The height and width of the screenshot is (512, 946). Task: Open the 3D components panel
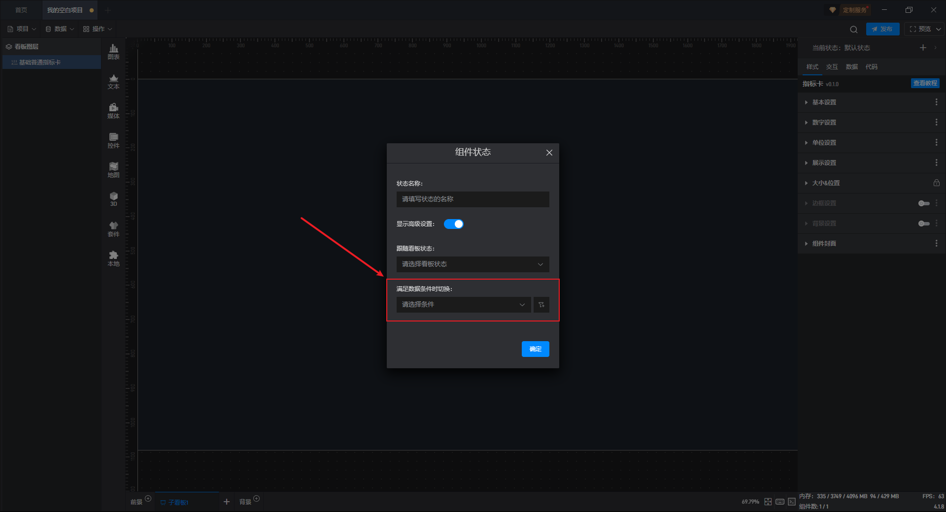click(x=113, y=199)
